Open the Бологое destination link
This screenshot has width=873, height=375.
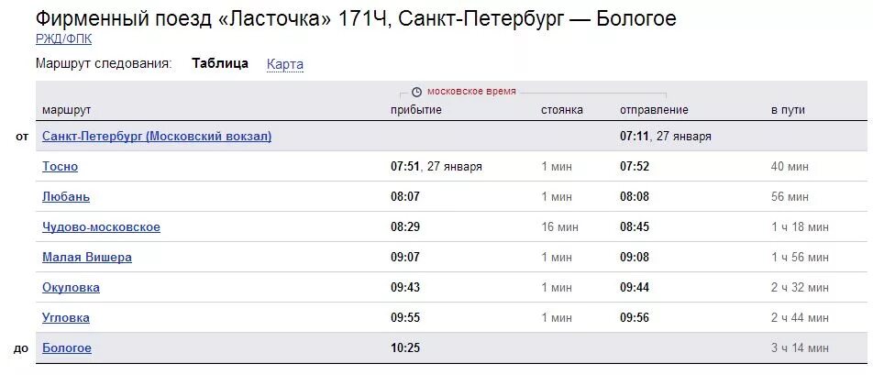coord(67,348)
